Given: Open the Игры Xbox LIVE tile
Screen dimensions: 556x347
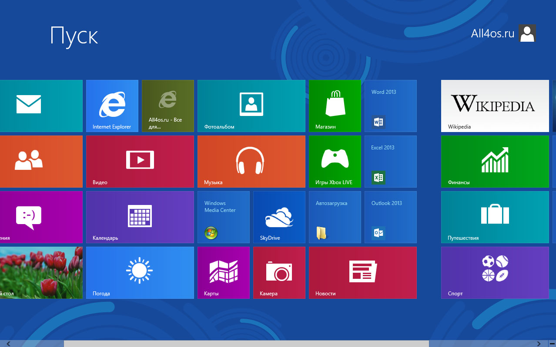Looking at the screenshot, I should click(x=335, y=162).
